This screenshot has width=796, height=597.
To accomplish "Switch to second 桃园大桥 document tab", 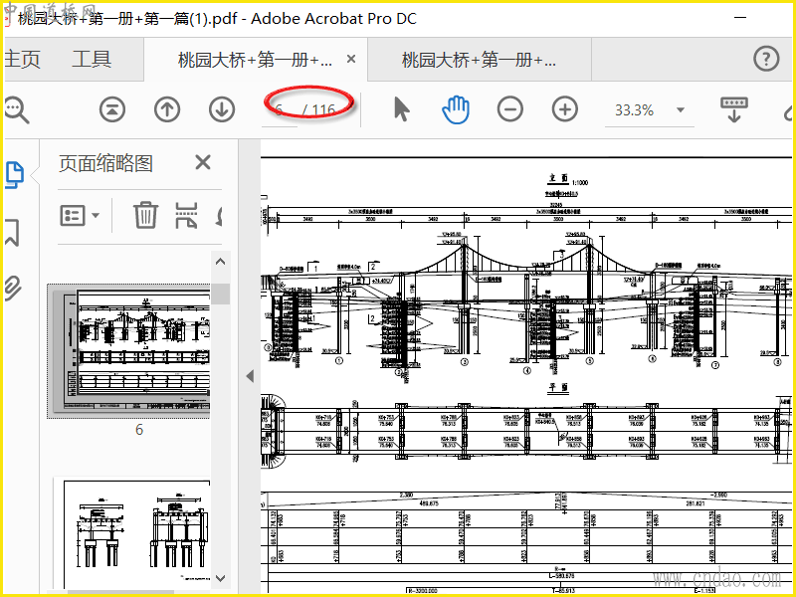I will pyautogui.click(x=479, y=60).
